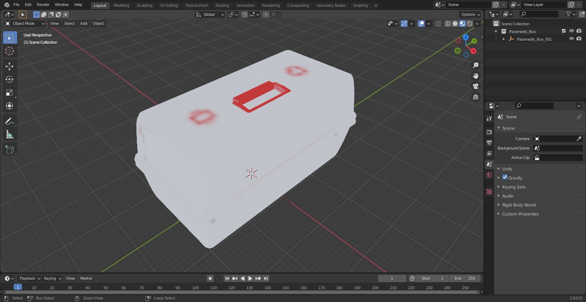Viewport: 586px width, 302px height.
Task: Toggle auto keying record button
Action: point(210,278)
